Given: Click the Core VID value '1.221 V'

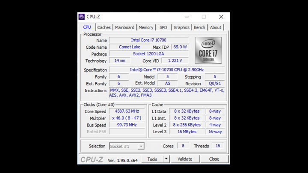Looking at the screenshot, I should (x=175, y=61).
